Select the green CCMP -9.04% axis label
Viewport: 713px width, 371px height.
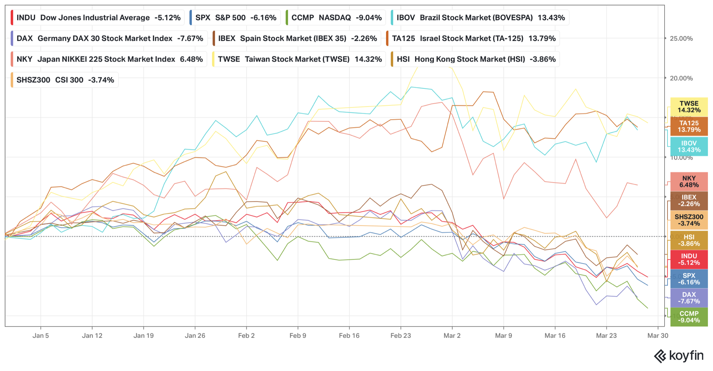[689, 317]
